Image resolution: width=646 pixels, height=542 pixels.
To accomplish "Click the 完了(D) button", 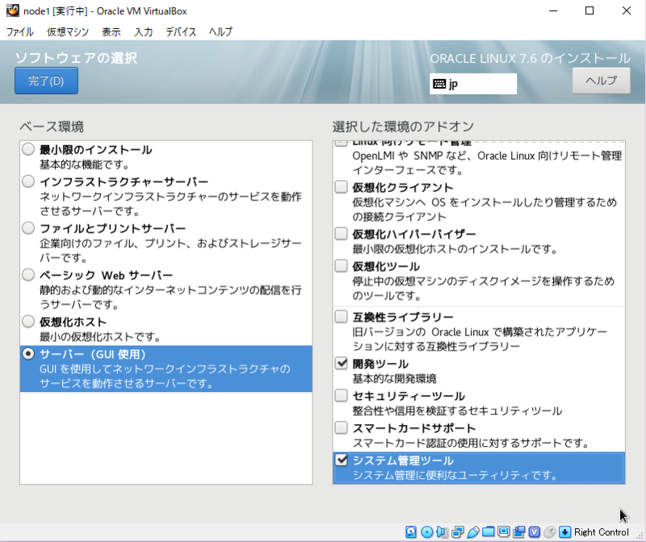I will click(46, 81).
